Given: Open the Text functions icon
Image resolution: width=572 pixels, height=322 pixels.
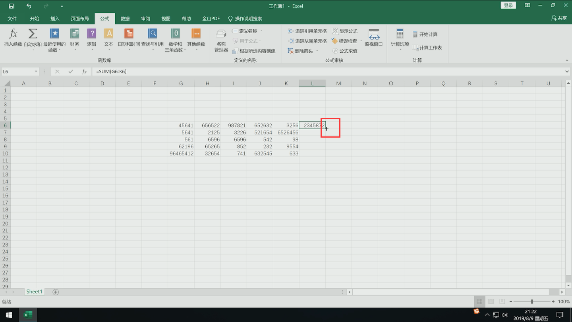Looking at the screenshot, I should coord(108,33).
